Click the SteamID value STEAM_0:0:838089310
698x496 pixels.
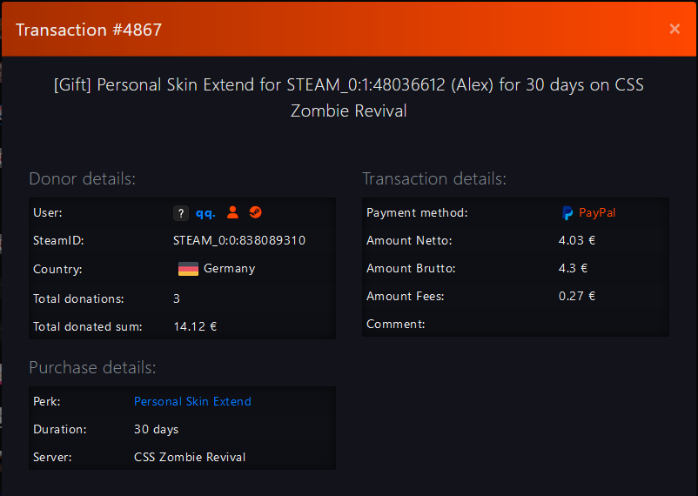[239, 240]
